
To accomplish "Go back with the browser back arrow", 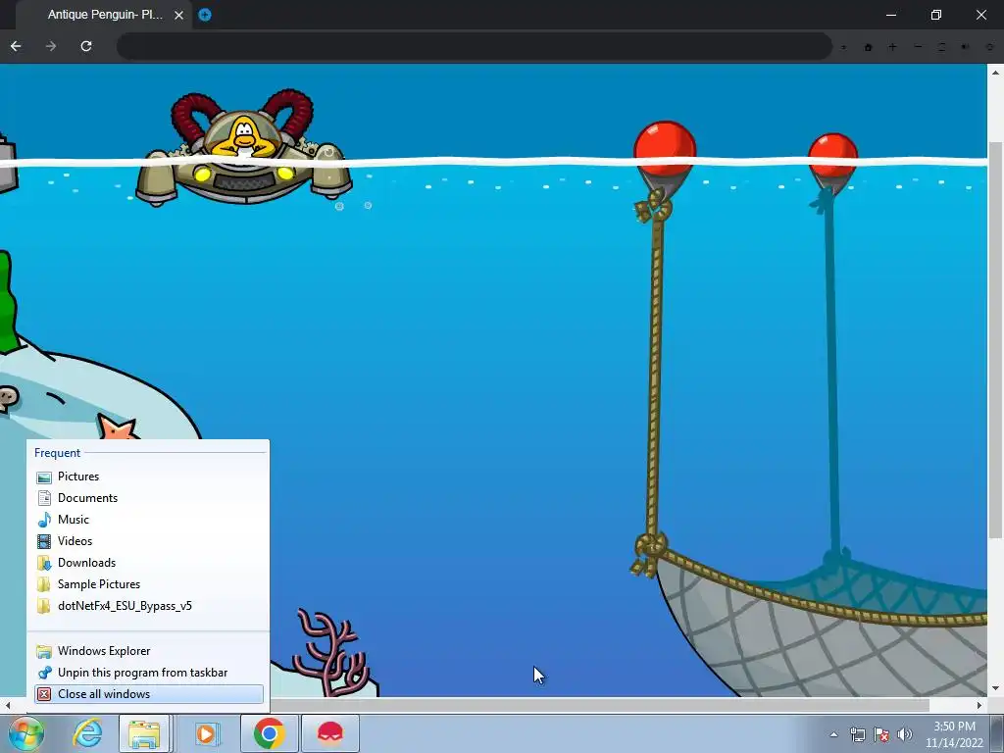I will 16,46.
